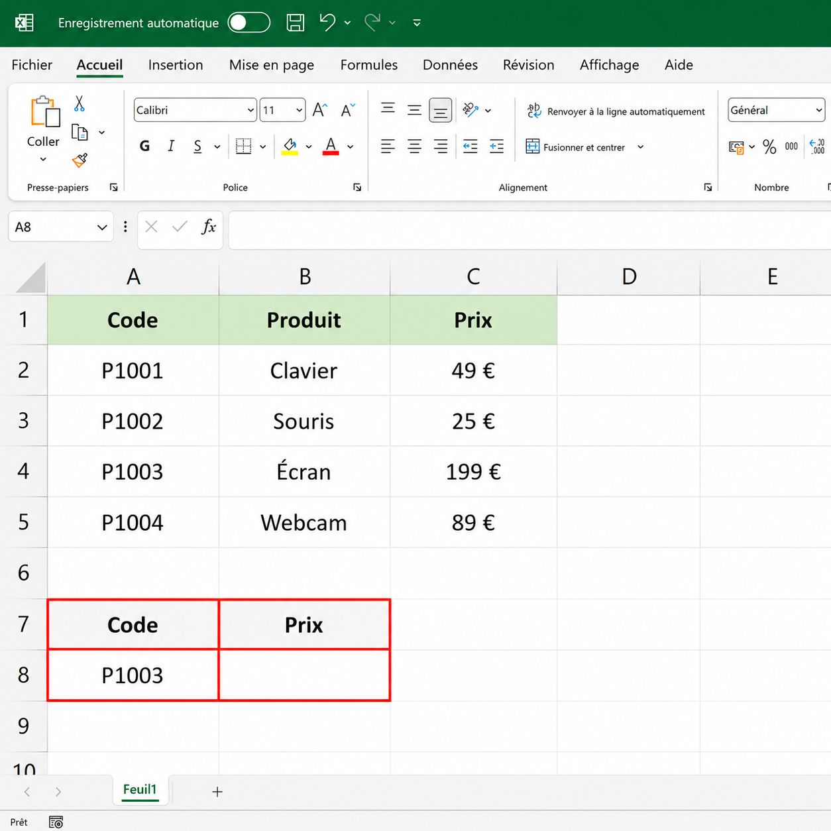The image size is (831, 831).
Task: Apply cell borders icon
Action: click(x=243, y=146)
